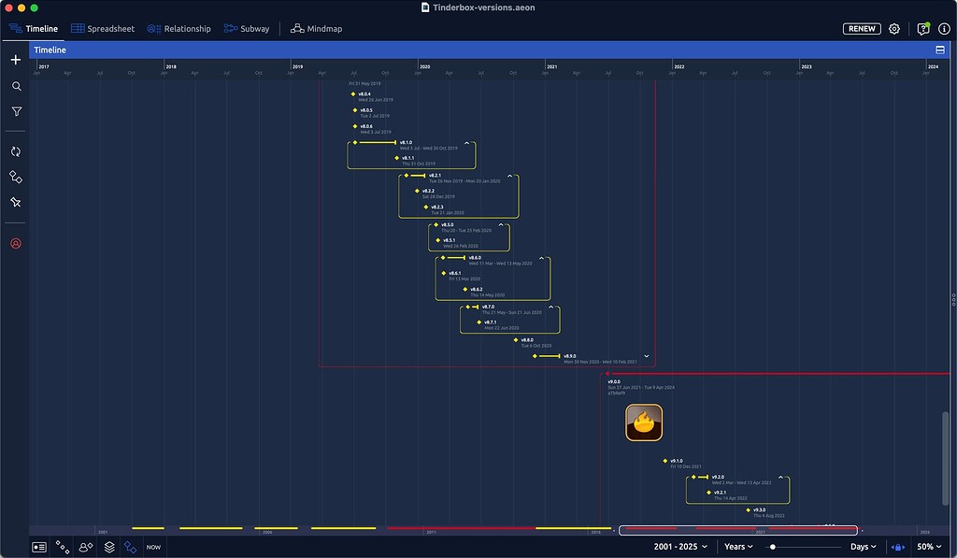Click the Tinderbox flame app icon on the timeline
The image size is (957, 558).
tap(642, 422)
